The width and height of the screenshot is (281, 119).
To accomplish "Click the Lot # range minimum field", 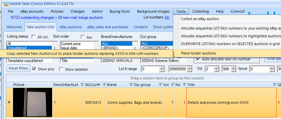I will pos(150,69).
